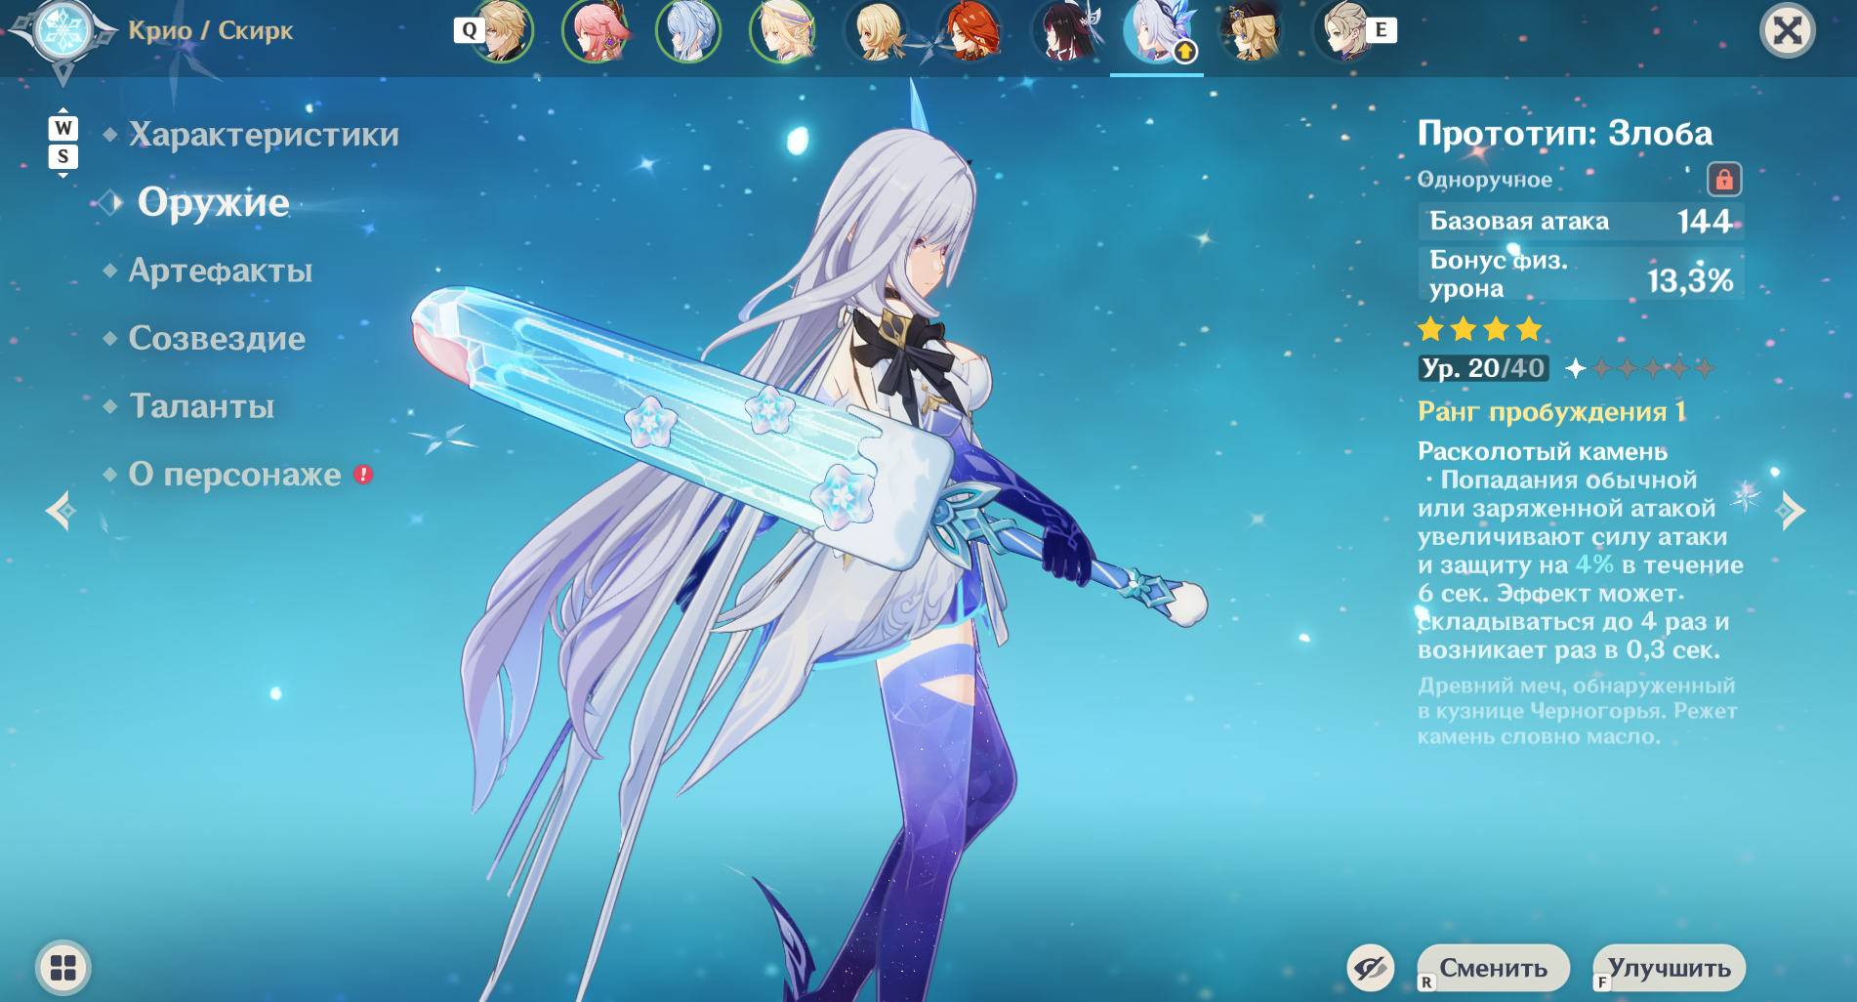1857x1002 pixels.
Task: Toggle the weapon lock icon
Action: click(x=1724, y=180)
